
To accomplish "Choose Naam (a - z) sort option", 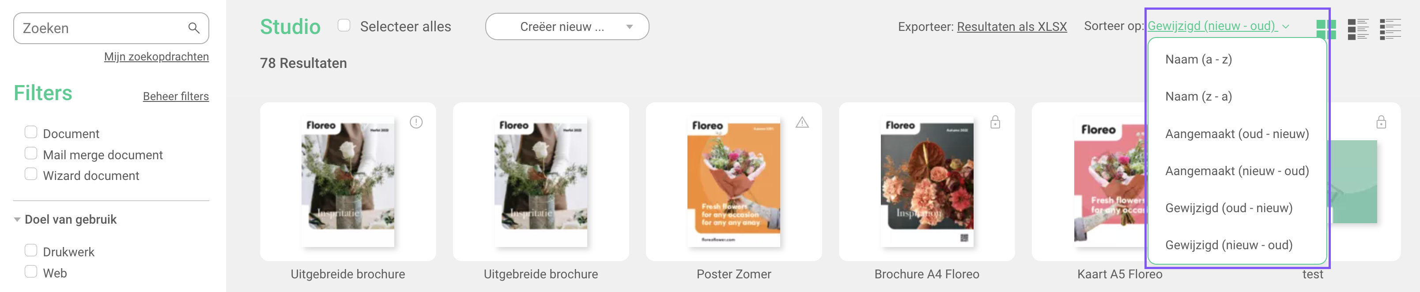I will [1198, 60].
